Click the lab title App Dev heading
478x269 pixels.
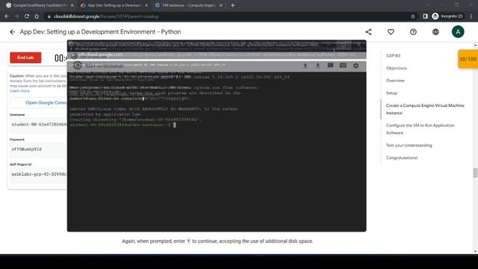(x=100, y=31)
